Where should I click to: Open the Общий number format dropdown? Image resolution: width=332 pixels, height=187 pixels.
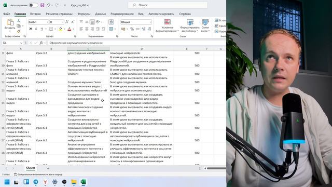pos(150,22)
